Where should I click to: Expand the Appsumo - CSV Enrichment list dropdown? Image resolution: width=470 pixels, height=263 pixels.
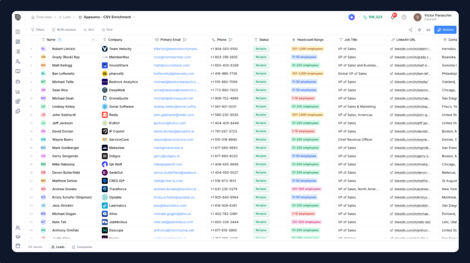(134, 17)
